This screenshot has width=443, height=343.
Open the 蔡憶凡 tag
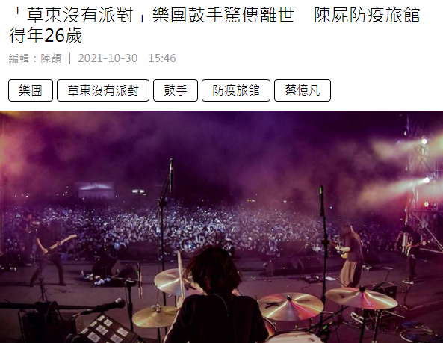[x=303, y=90]
